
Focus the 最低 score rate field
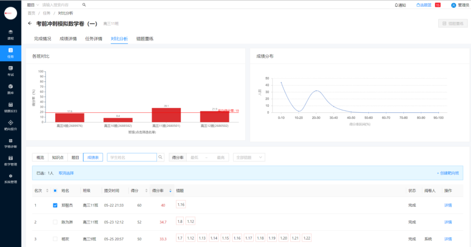tap(195, 157)
